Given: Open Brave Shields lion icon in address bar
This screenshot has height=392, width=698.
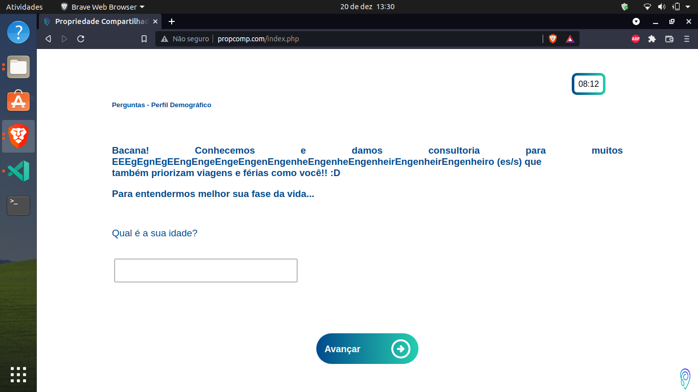Looking at the screenshot, I should (x=553, y=39).
